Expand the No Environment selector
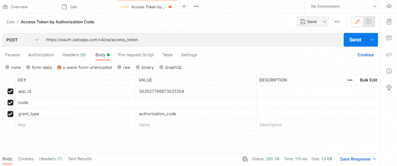The image size is (397, 166). point(343,7)
